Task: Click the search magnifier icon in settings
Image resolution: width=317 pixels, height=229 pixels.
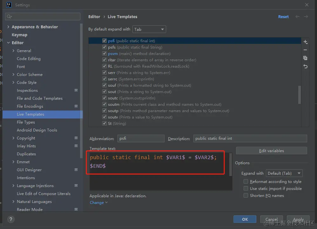Action: pyautogui.click(x=9, y=17)
